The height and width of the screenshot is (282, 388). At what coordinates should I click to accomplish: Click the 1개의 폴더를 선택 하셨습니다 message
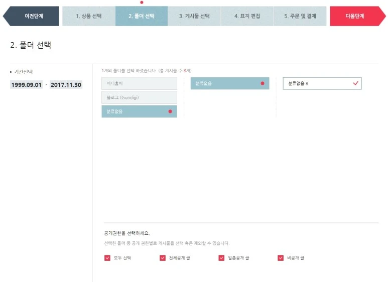(x=147, y=71)
